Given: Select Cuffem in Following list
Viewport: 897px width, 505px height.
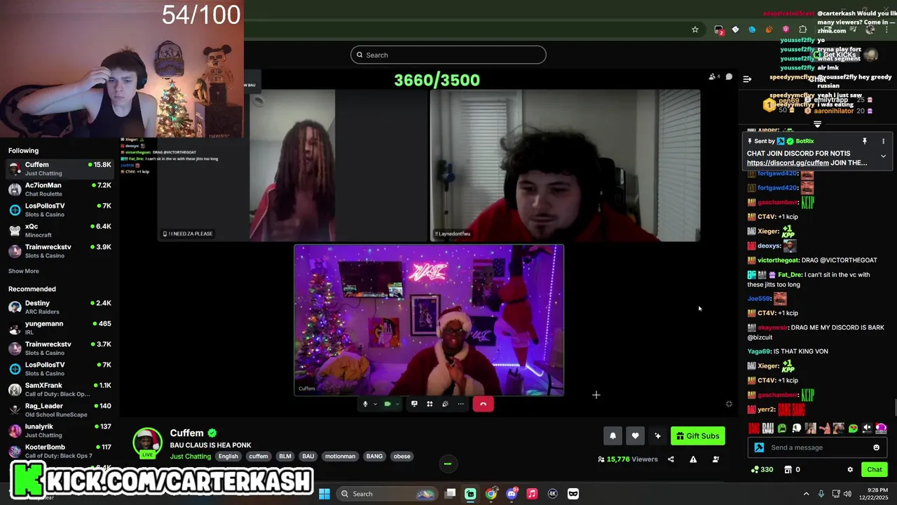Looking at the screenshot, I should pyautogui.click(x=60, y=169).
